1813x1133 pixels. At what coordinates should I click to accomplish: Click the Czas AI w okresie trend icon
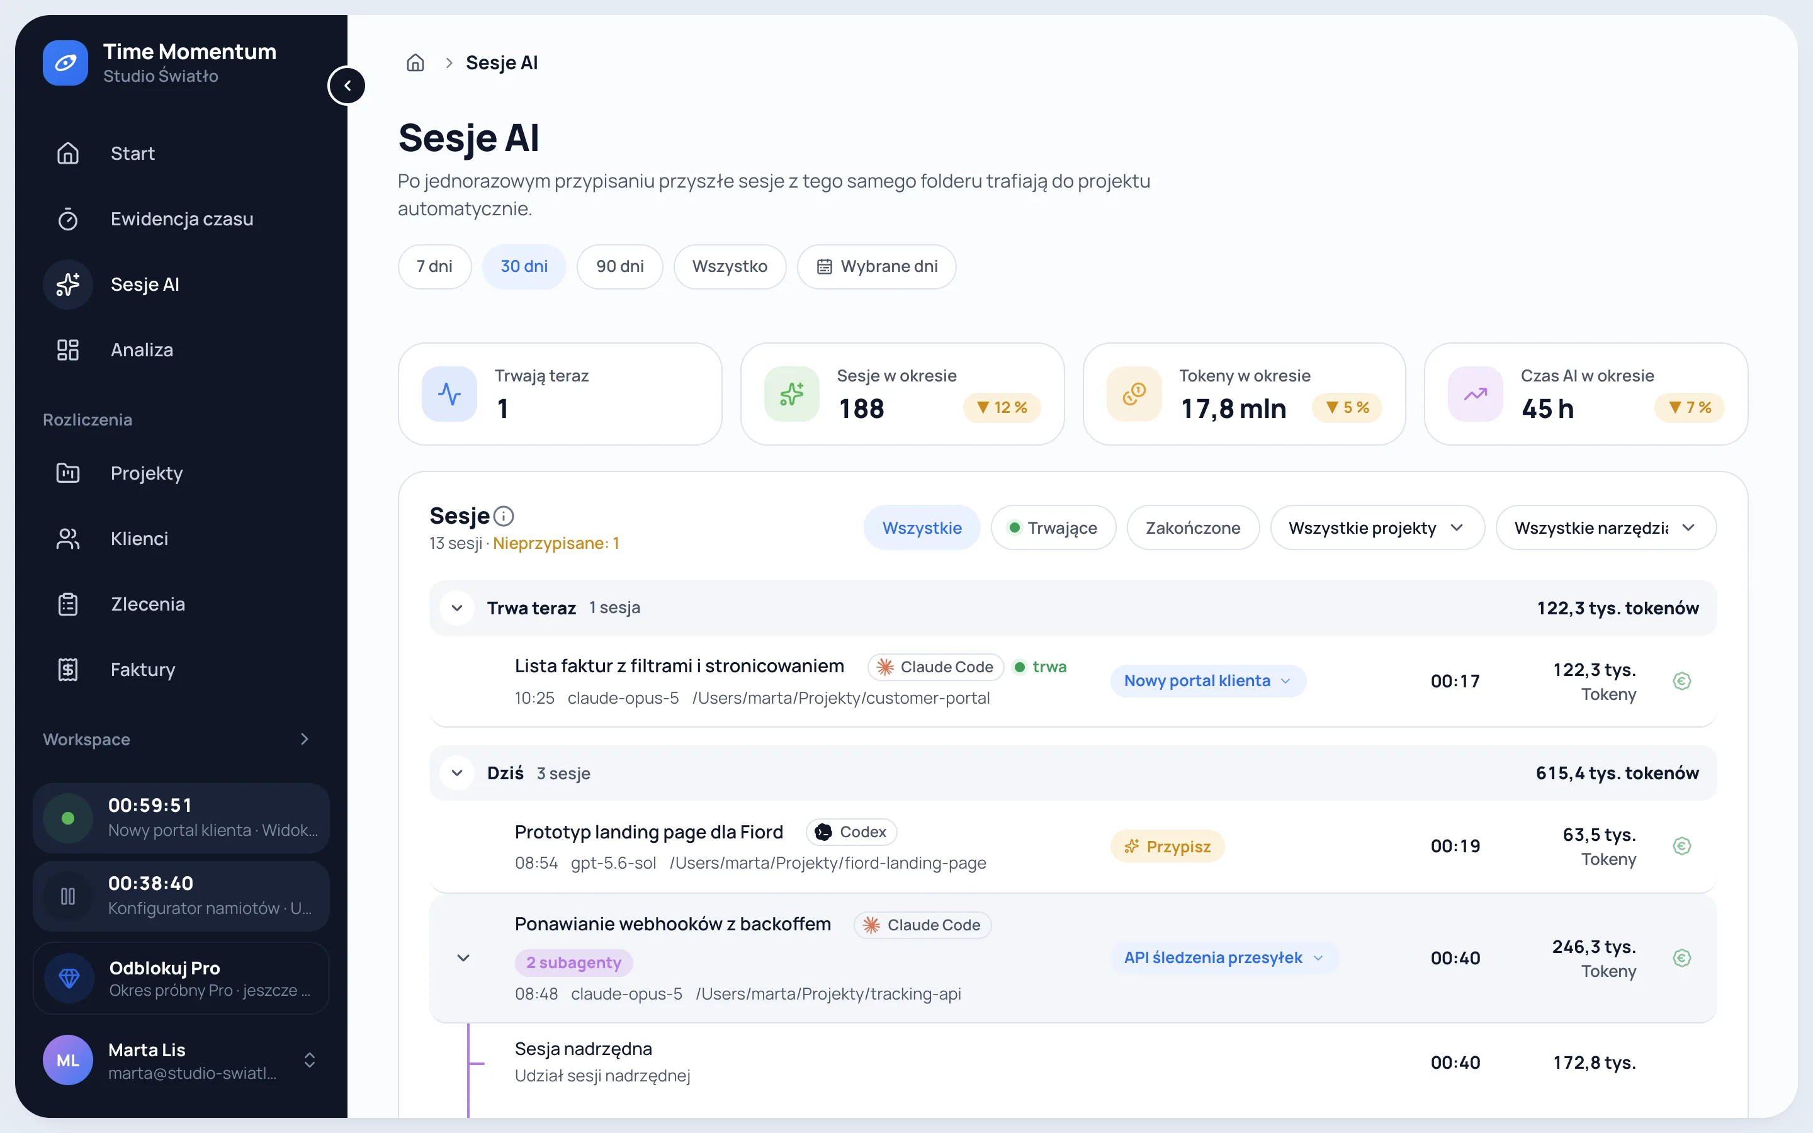[x=1476, y=394]
